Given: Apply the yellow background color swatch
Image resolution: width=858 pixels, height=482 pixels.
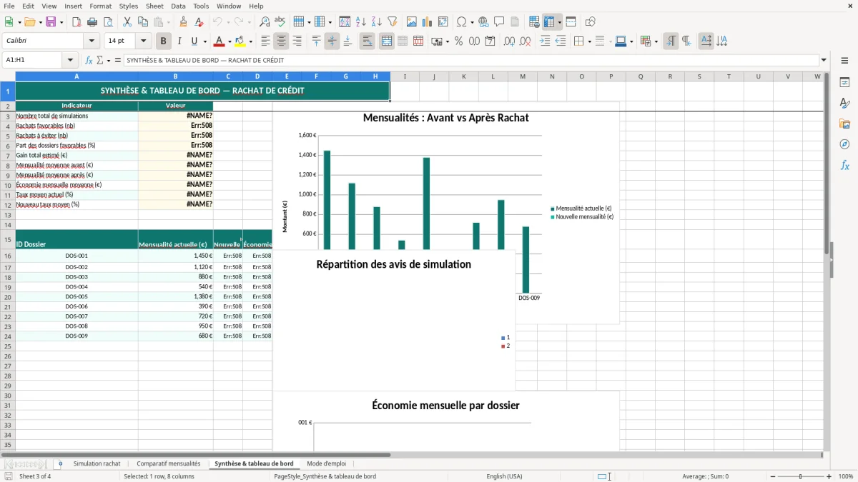Looking at the screenshot, I should [x=240, y=41].
